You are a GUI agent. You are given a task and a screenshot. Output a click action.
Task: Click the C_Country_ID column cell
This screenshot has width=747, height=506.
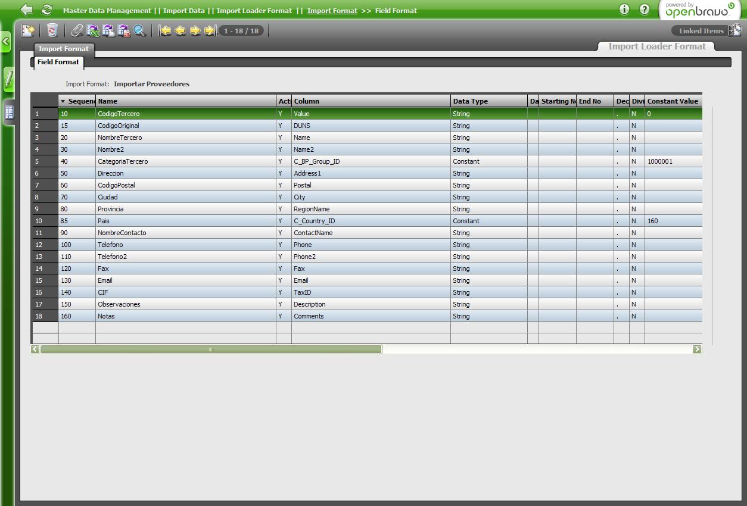point(371,221)
